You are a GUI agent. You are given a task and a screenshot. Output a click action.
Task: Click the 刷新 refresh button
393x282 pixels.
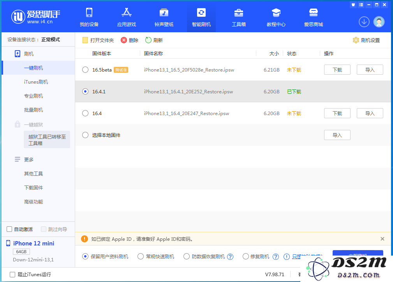pyautogui.click(x=154, y=40)
